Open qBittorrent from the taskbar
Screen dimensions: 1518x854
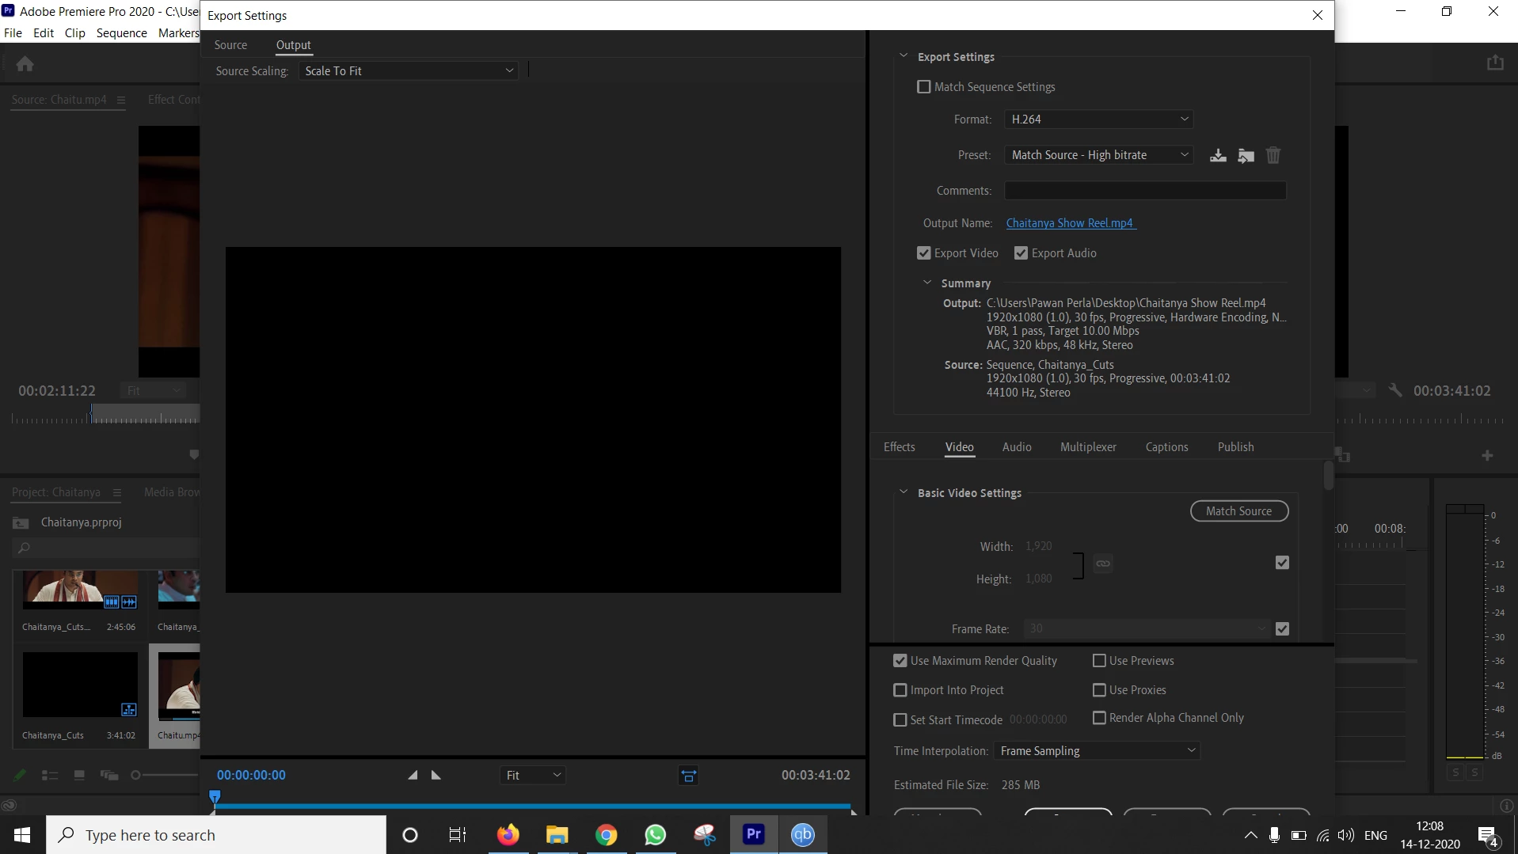point(803,835)
